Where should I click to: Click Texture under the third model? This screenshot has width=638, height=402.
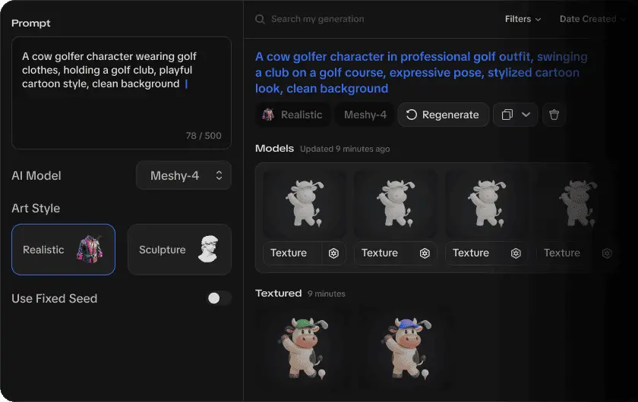pyautogui.click(x=471, y=253)
